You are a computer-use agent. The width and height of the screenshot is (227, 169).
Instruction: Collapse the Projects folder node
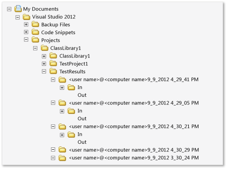pos(26,40)
